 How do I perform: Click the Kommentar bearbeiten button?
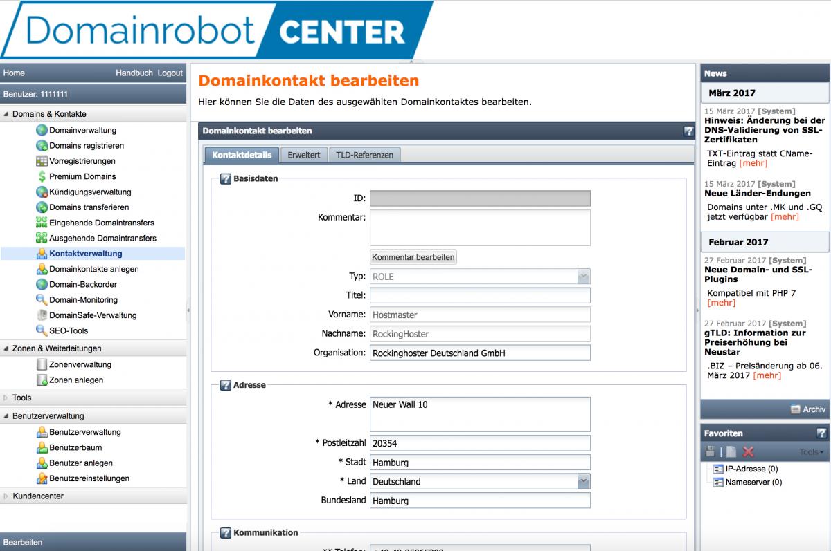pos(413,257)
